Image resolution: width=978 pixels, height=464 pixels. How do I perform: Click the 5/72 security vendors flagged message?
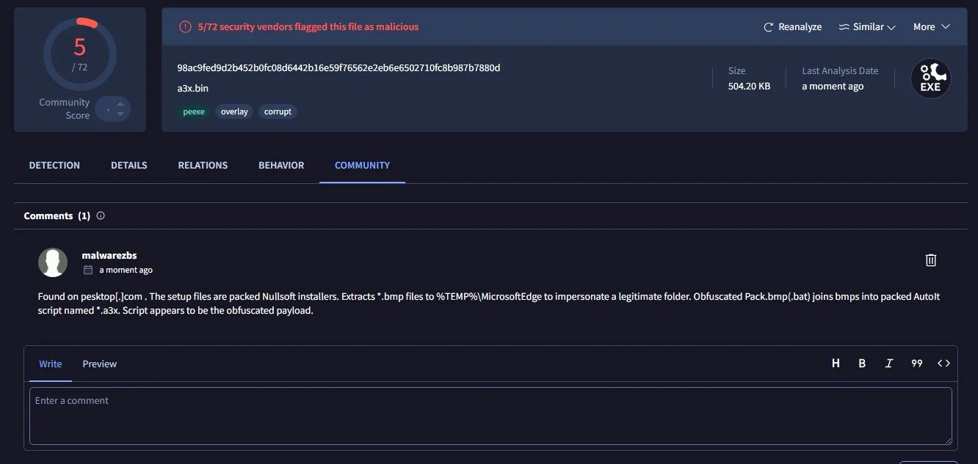tap(308, 27)
